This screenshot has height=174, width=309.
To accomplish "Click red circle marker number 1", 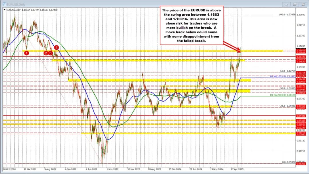I will 26,53.
